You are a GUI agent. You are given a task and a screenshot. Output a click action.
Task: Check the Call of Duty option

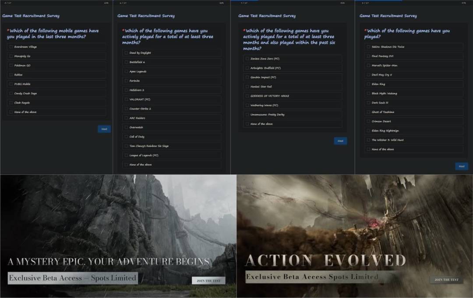[172, 137]
